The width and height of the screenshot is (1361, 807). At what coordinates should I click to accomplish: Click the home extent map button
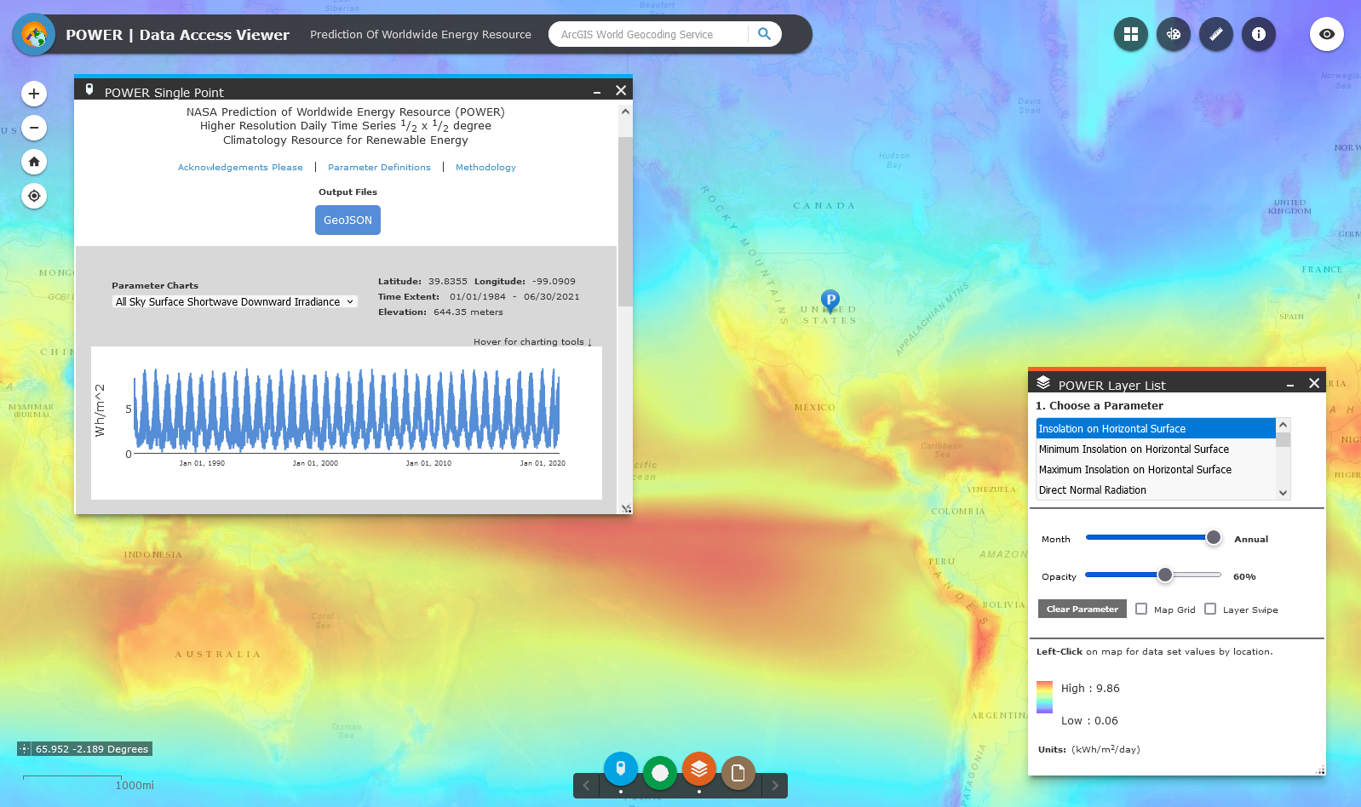pos(34,162)
